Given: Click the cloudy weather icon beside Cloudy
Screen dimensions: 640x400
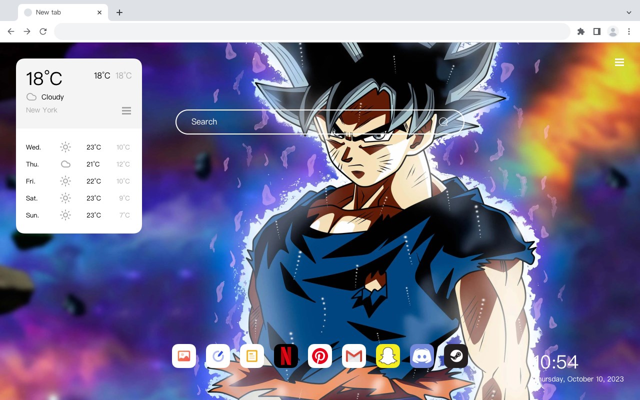Looking at the screenshot, I should [x=31, y=97].
